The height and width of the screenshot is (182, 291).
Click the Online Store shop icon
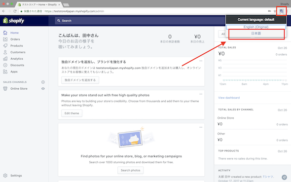[x=5, y=88]
